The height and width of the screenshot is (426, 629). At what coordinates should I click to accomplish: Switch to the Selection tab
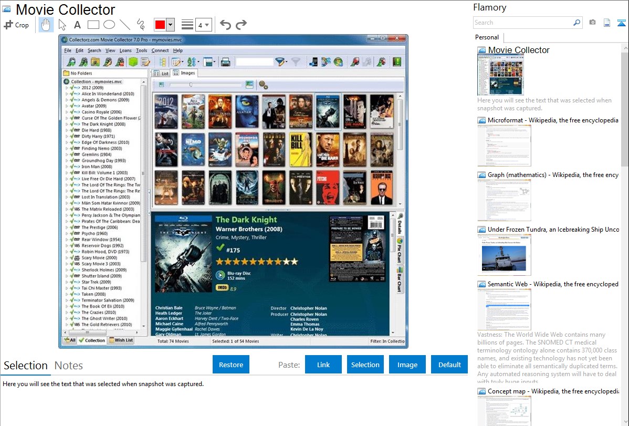coord(26,366)
